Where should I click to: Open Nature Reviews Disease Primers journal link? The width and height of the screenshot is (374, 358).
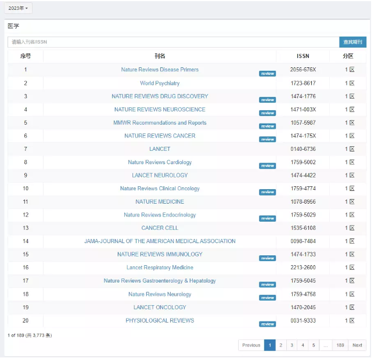pos(160,70)
